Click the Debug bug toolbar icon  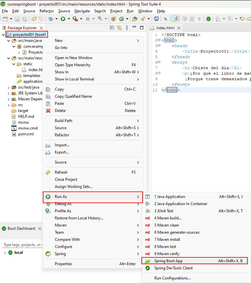coord(51,19)
